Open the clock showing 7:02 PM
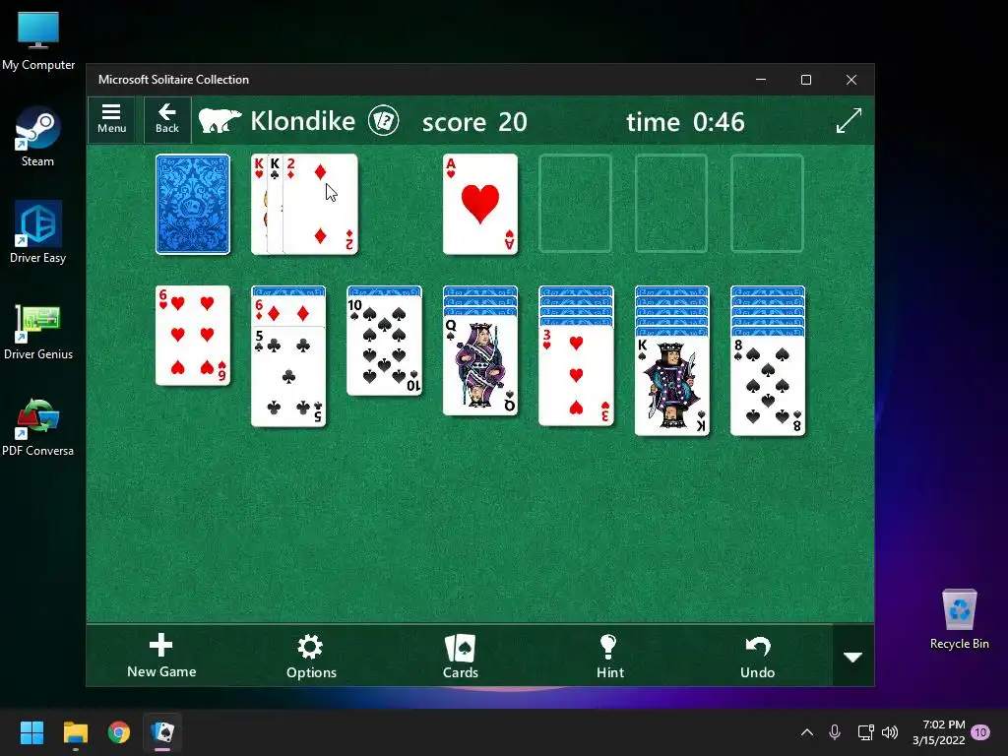This screenshot has height=756, width=1008. 938,732
